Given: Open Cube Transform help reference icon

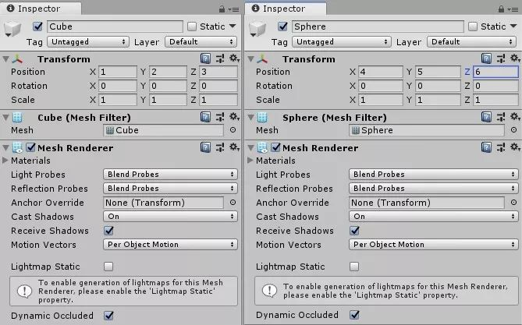Looking at the screenshot, I should 205,59.
